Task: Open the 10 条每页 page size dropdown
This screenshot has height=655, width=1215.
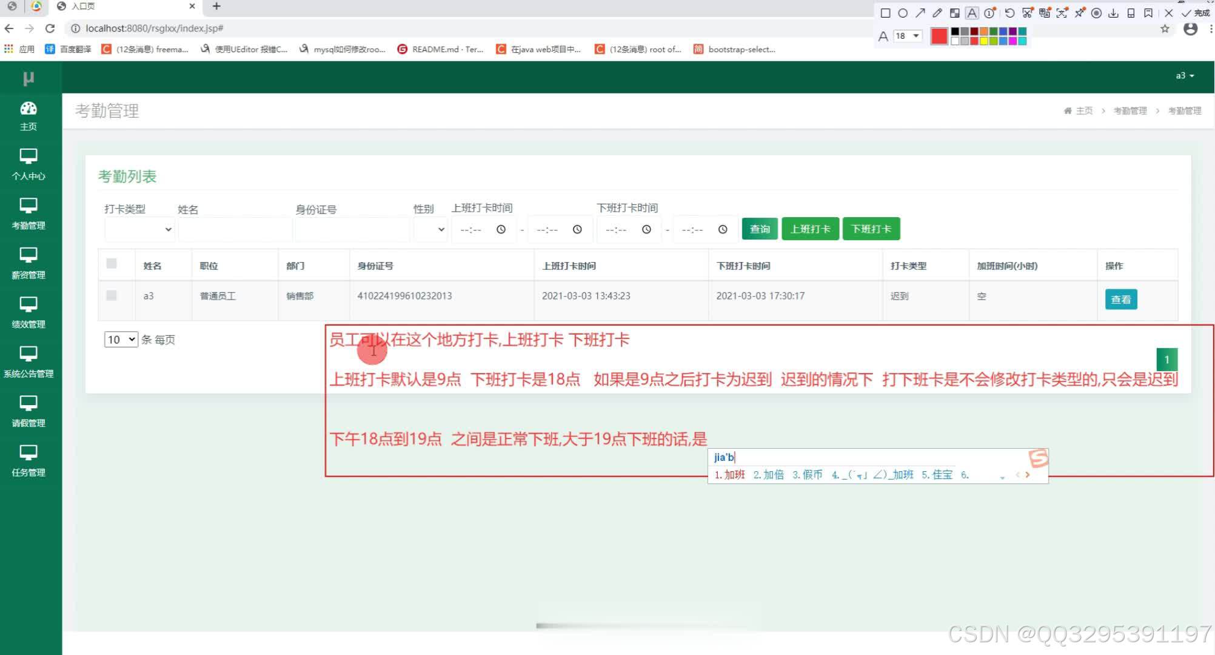Action: [121, 340]
